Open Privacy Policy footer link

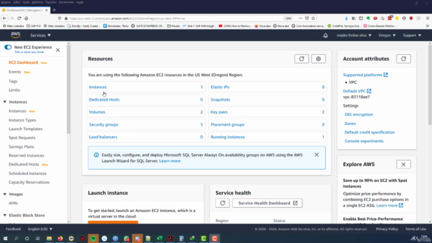(x=387, y=229)
